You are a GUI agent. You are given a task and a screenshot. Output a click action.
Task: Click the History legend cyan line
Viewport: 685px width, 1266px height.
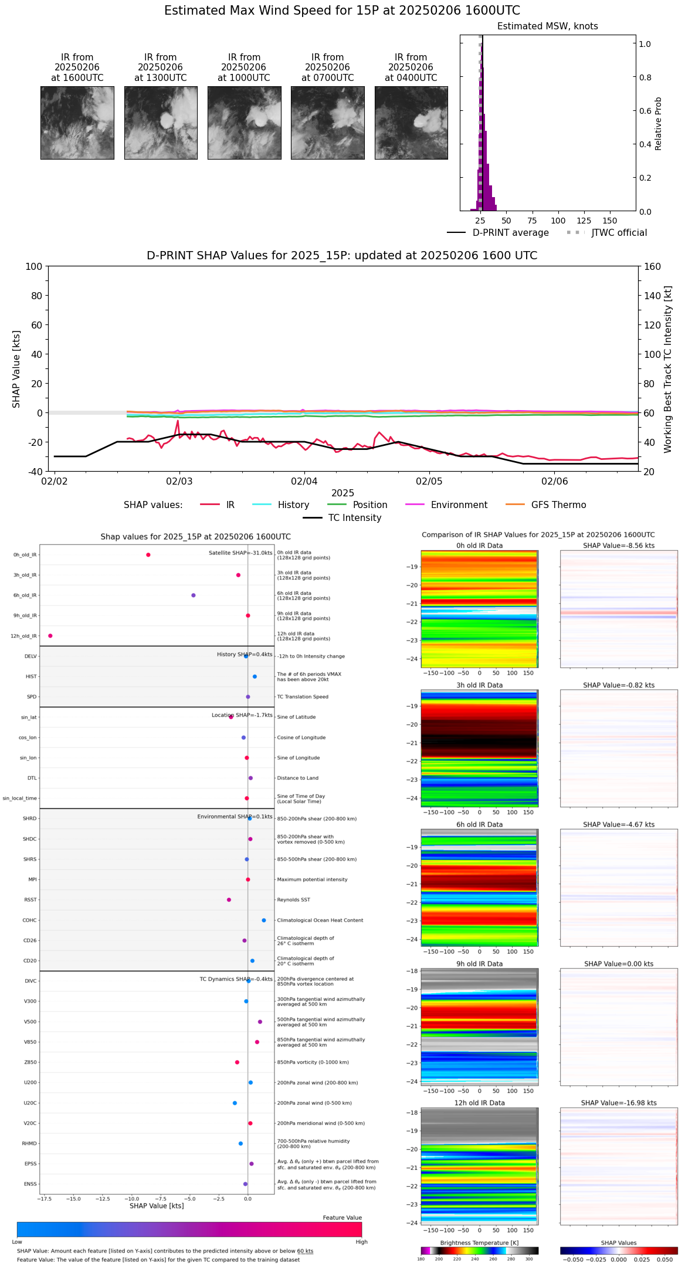coord(262,505)
